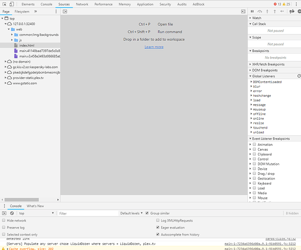The width and height of the screenshot is (301, 250).
Task: Open the Default levels dropdown
Action: [131, 213]
